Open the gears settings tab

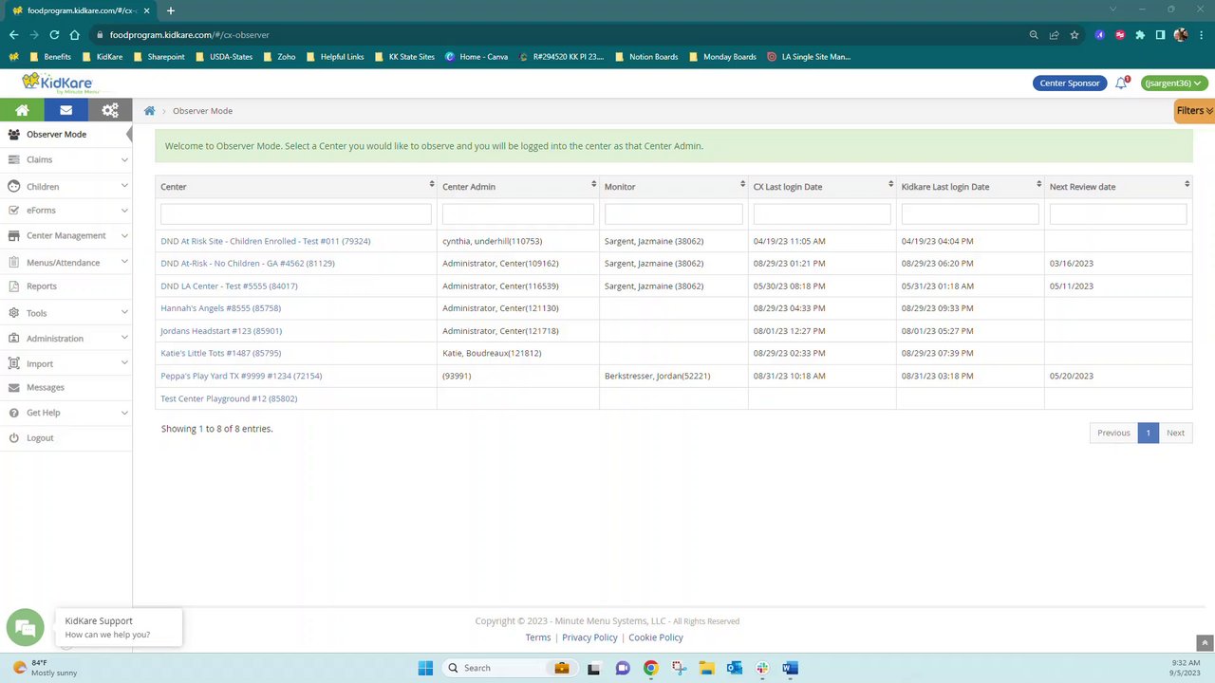(110, 110)
